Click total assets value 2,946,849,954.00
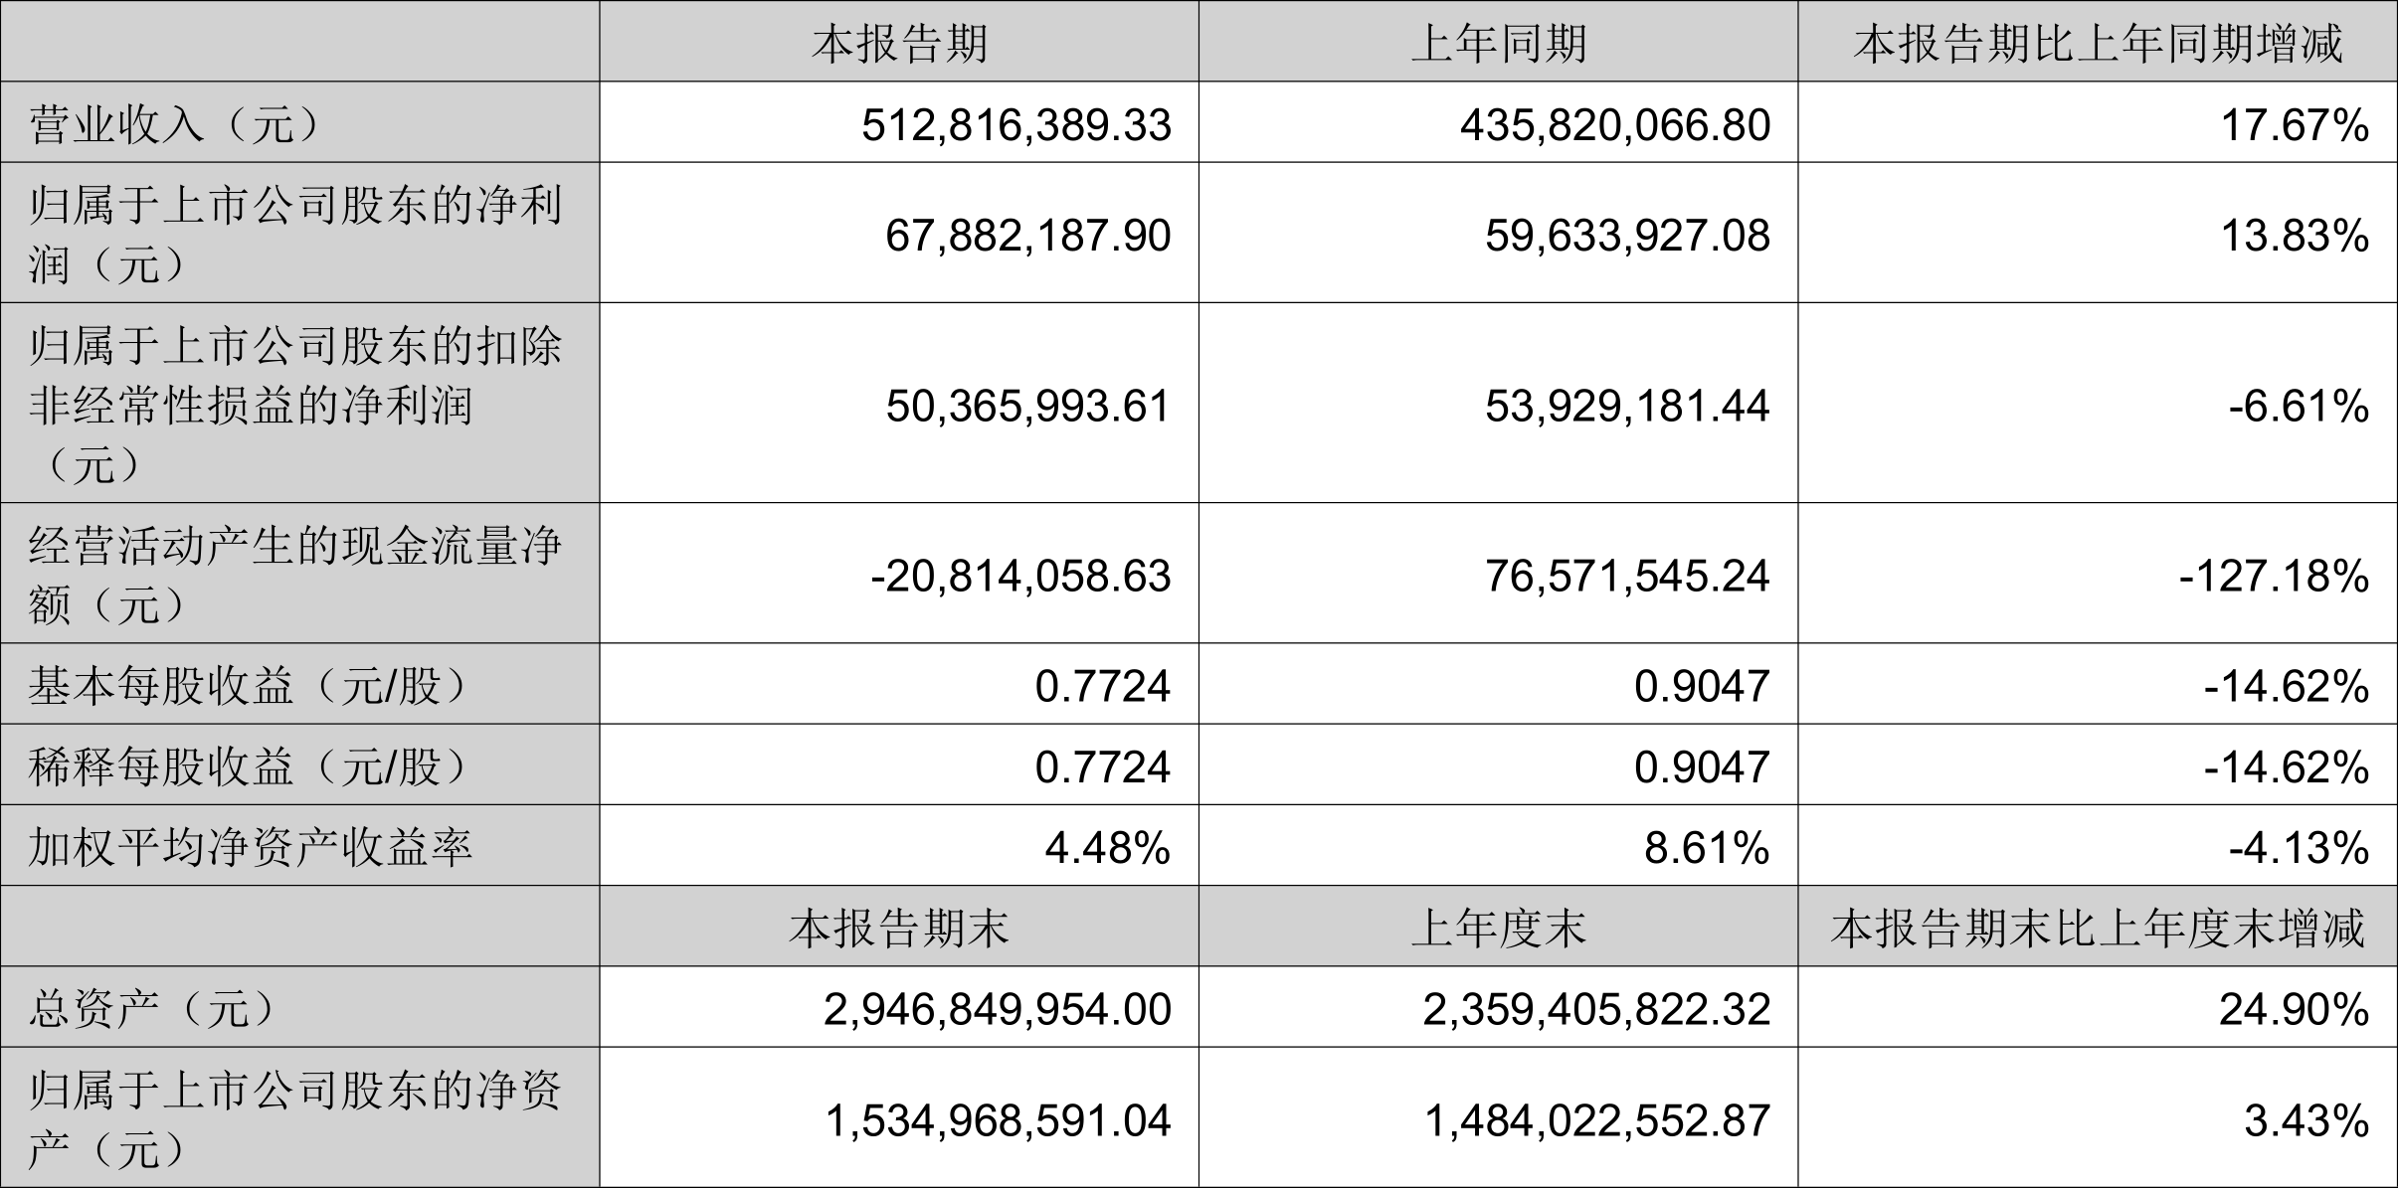2398x1188 pixels. pyautogui.click(x=998, y=1010)
